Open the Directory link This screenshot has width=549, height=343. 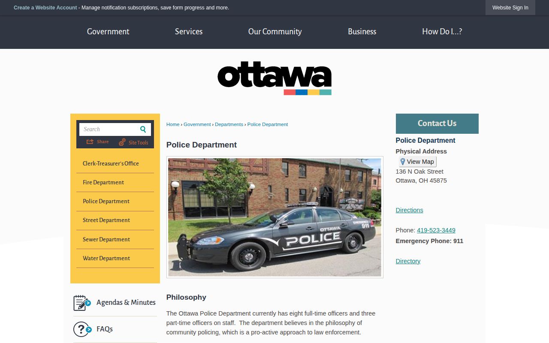coord(408,261)
